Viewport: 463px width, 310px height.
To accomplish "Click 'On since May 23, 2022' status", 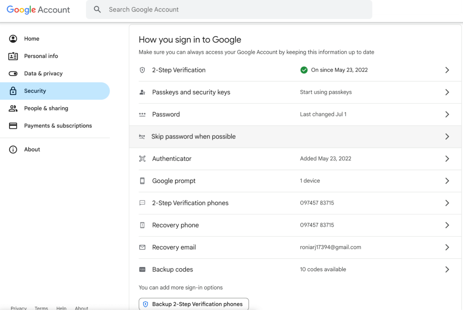I will click(x=339, y=70).
